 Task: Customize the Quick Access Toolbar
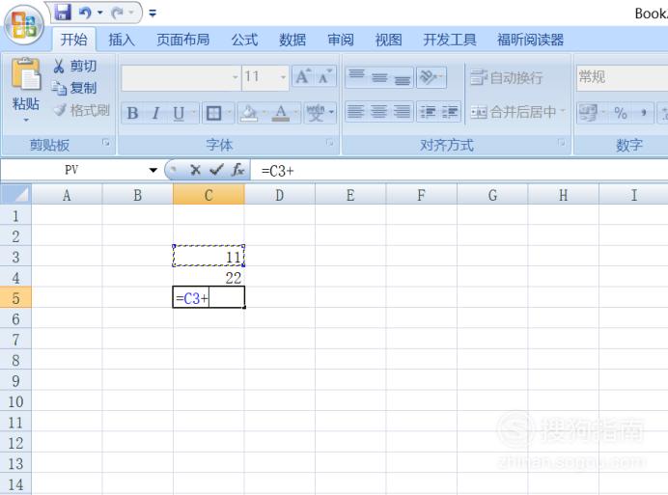(x=153, y=14)
